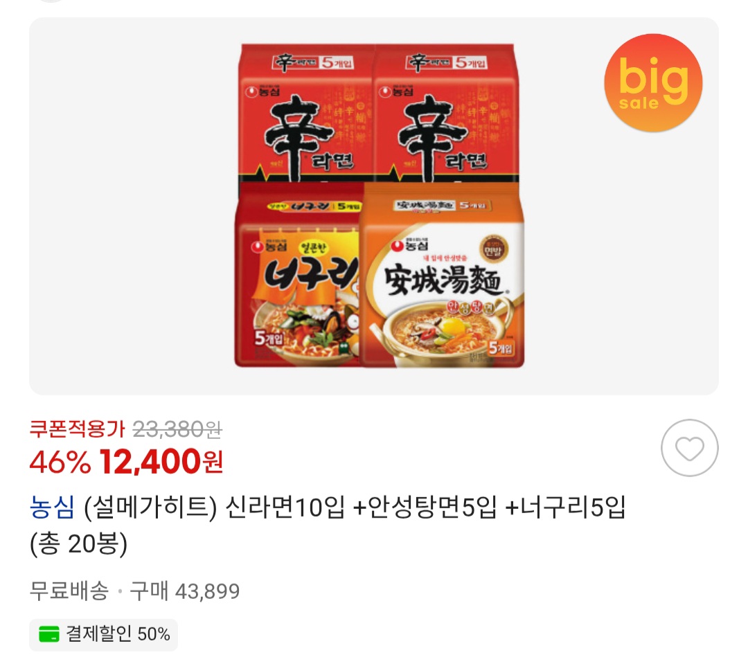Click the 농심 logo on Neoguri pack
Image resolution: width=748 pixels, height=664 pixels.
click(269, 246)
